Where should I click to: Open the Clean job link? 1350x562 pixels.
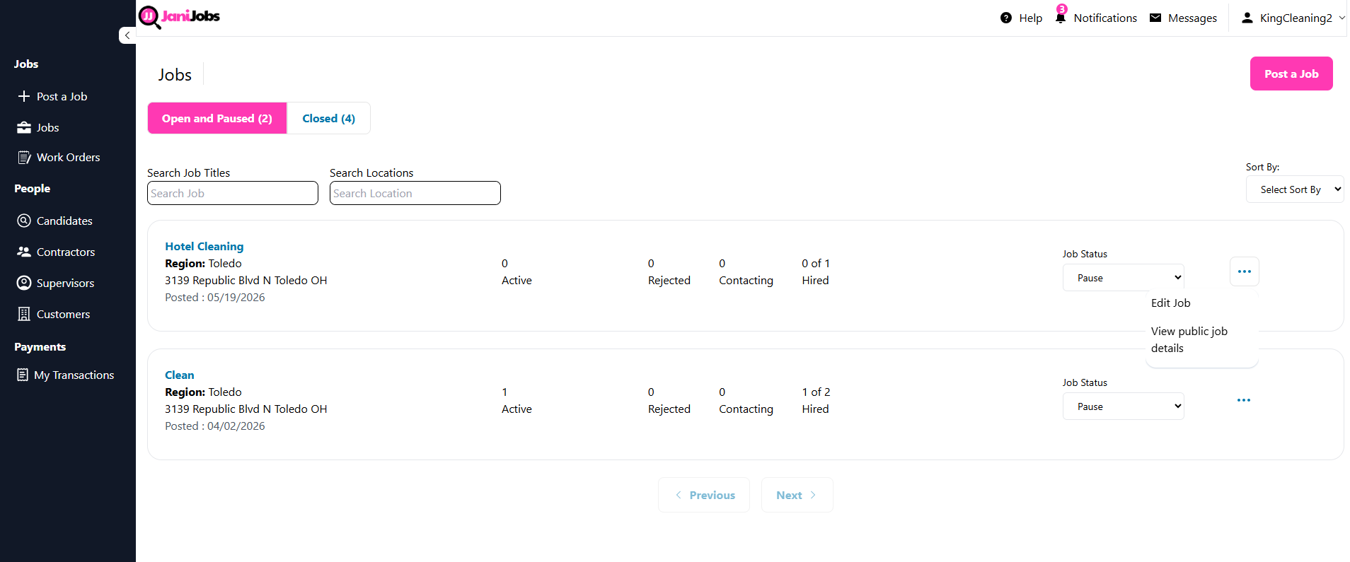pos(179,375)
